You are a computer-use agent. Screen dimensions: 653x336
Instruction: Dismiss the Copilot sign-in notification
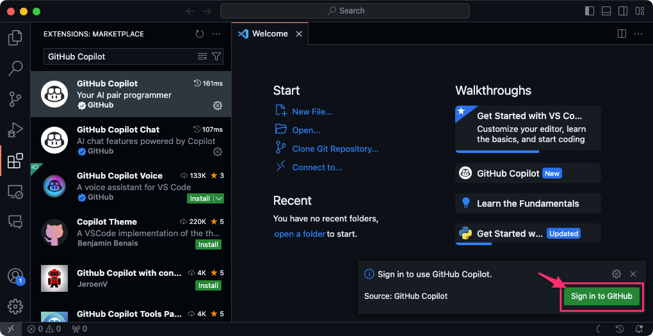click(x=633, y=274)
